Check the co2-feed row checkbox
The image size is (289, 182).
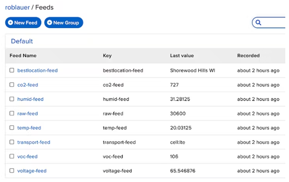click(x=12, y=85)
